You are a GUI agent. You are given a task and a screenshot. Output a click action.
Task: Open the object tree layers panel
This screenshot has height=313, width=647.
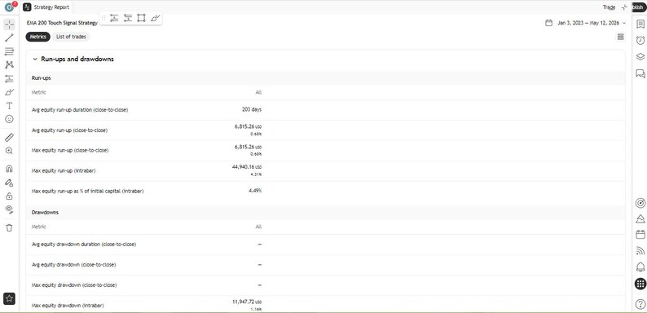coord(640,56)
